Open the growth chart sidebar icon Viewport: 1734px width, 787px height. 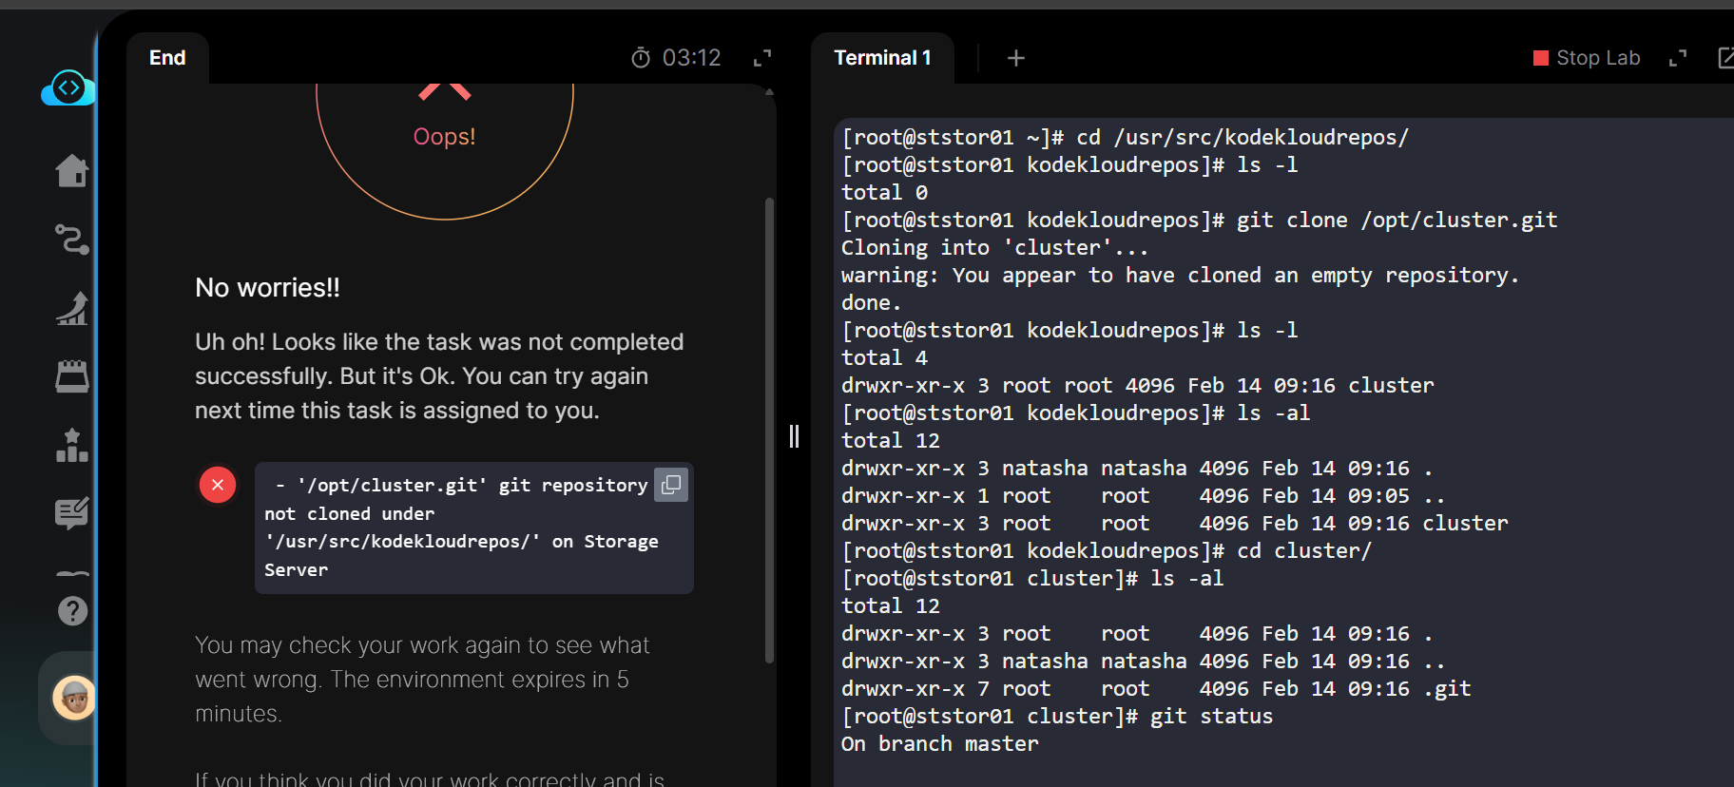tap(71, 309)
